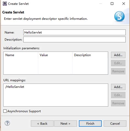Minimize the Create Servlet dialog
This screenshot has width=130, height=131.
point(101,4)
